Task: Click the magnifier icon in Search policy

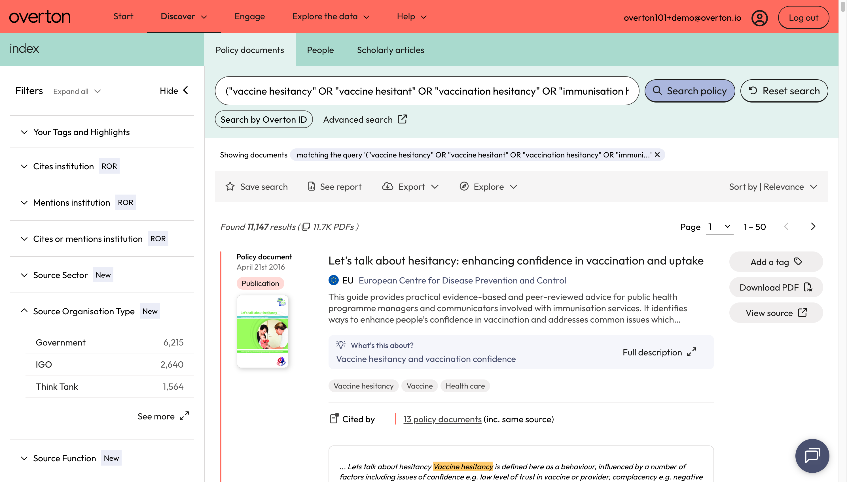Action: pyautogui.click(x=657, y=90)
